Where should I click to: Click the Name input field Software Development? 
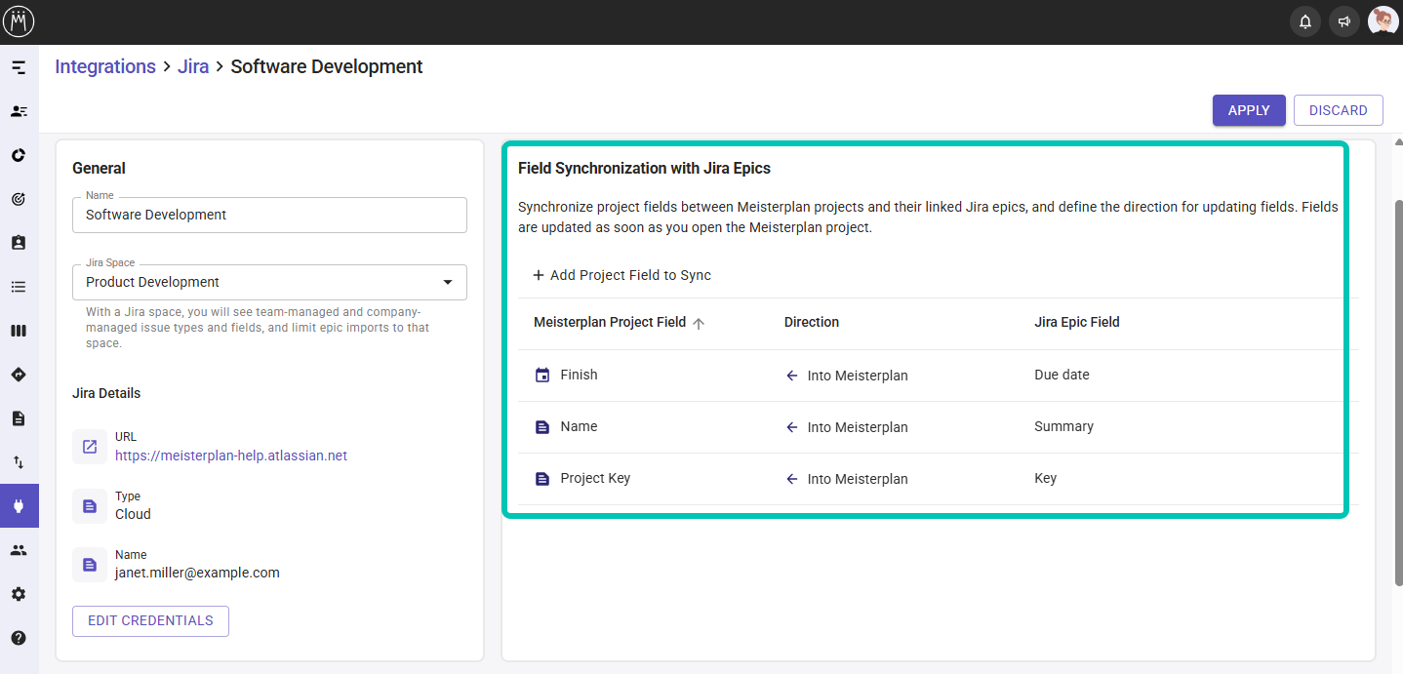point(269,215)
